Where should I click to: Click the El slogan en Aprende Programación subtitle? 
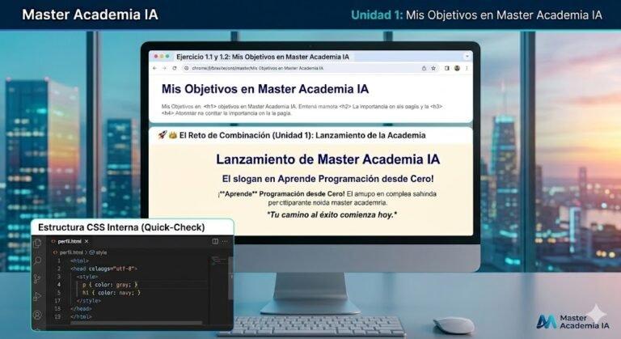click(328, 179)
